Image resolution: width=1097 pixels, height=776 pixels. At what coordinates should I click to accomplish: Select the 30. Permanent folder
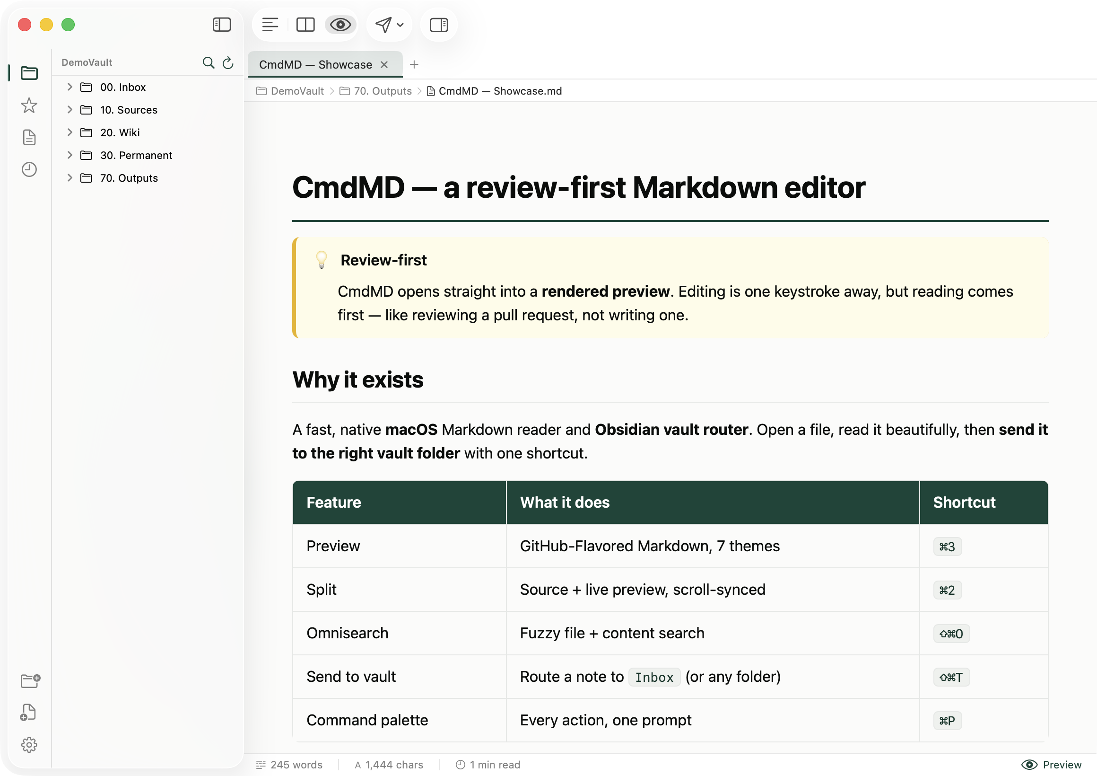(148, 155)
